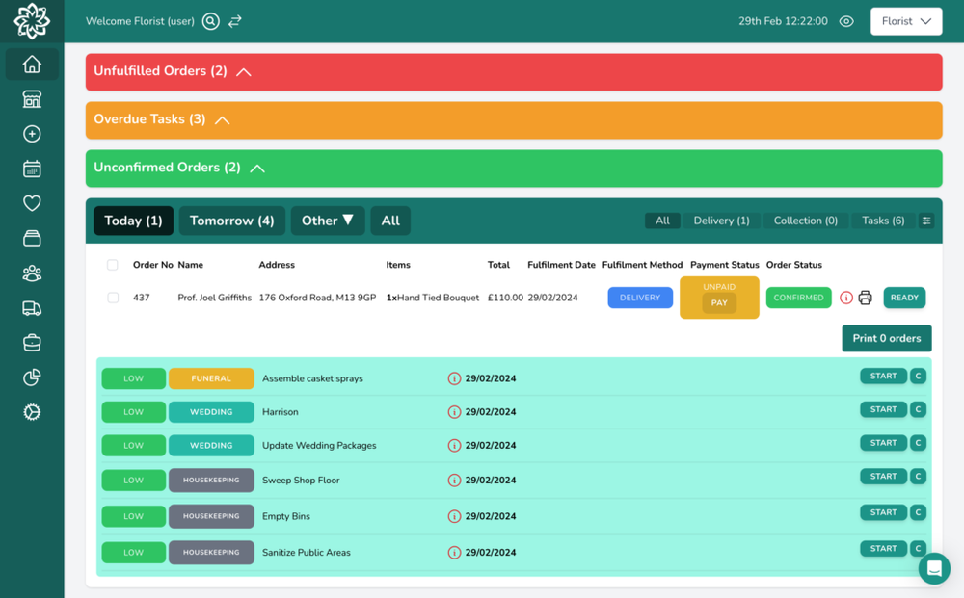Collapse the Unfulfilled Orders banner
The height and width of the screenshot is (598, 964).
243,71
